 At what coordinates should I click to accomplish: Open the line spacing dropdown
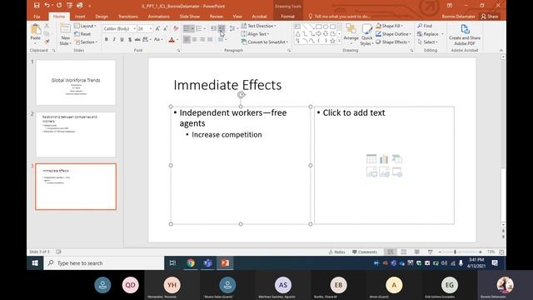coord(233,28)
